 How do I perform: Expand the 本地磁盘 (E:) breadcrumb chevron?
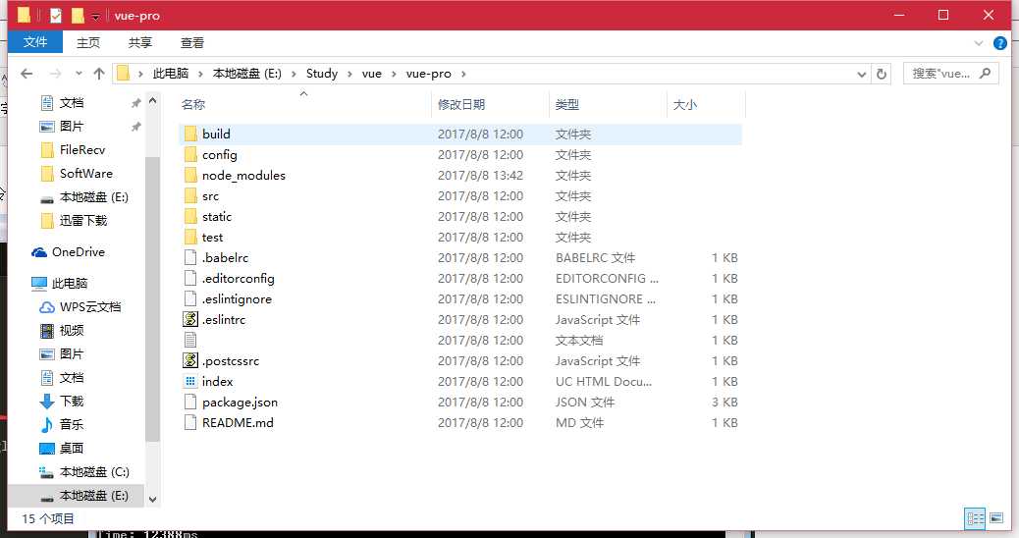point(294,74)
